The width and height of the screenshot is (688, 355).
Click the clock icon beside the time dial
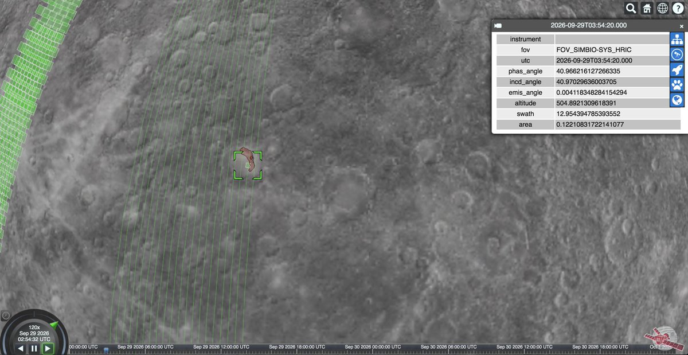tap(5, 315)
